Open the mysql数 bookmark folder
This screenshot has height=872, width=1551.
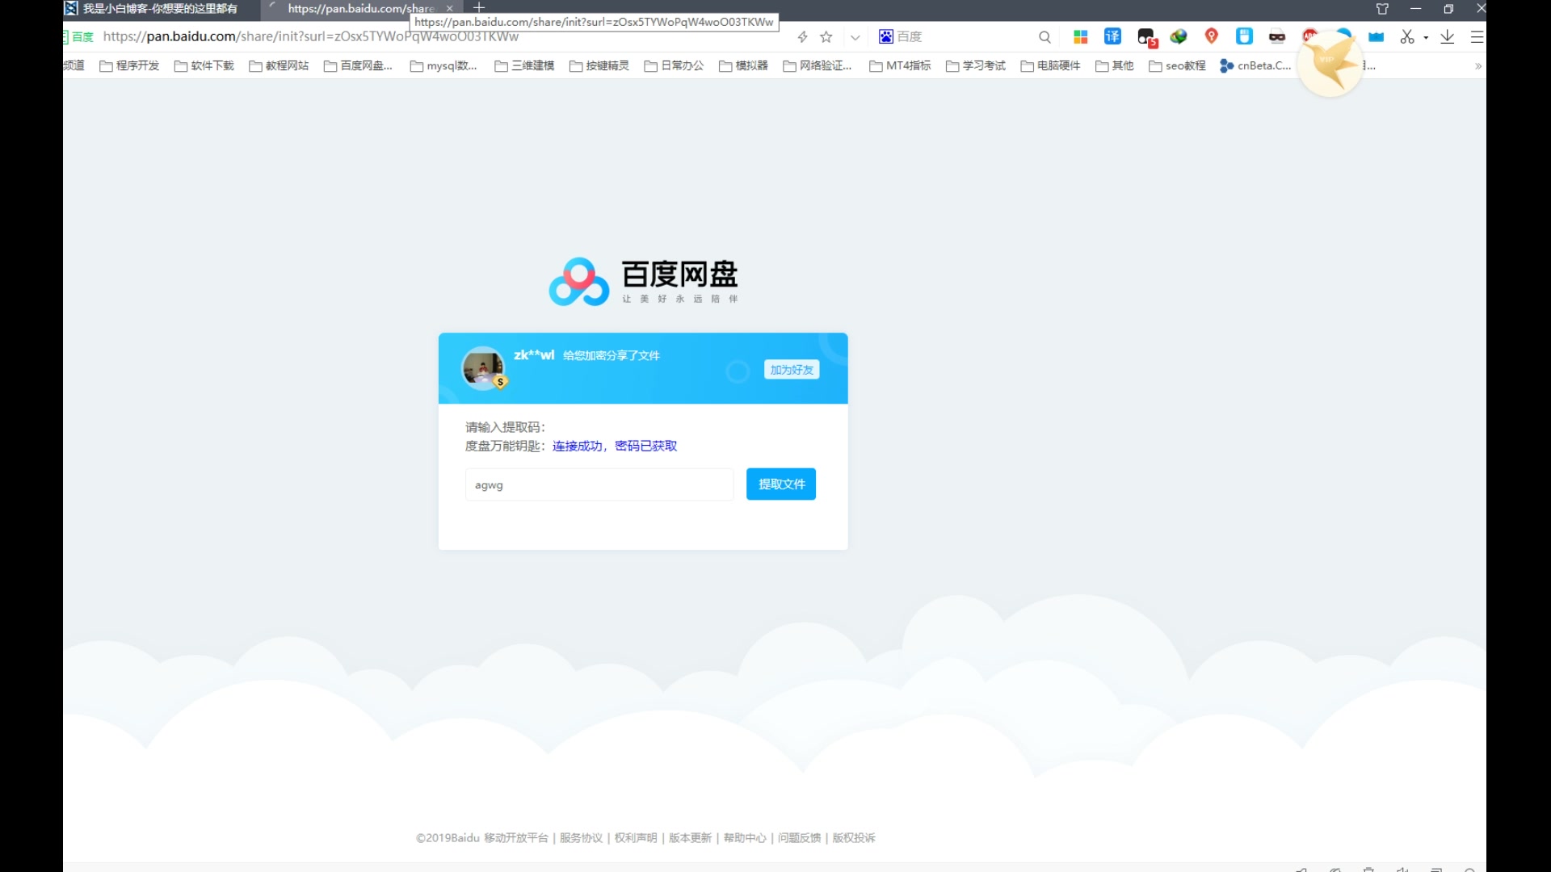443,65
